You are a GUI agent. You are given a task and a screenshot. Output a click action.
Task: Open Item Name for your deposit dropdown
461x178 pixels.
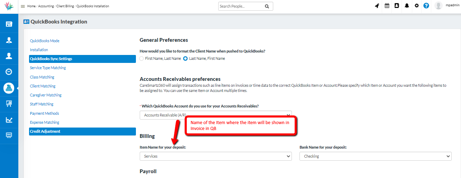(x=216, y=157)
